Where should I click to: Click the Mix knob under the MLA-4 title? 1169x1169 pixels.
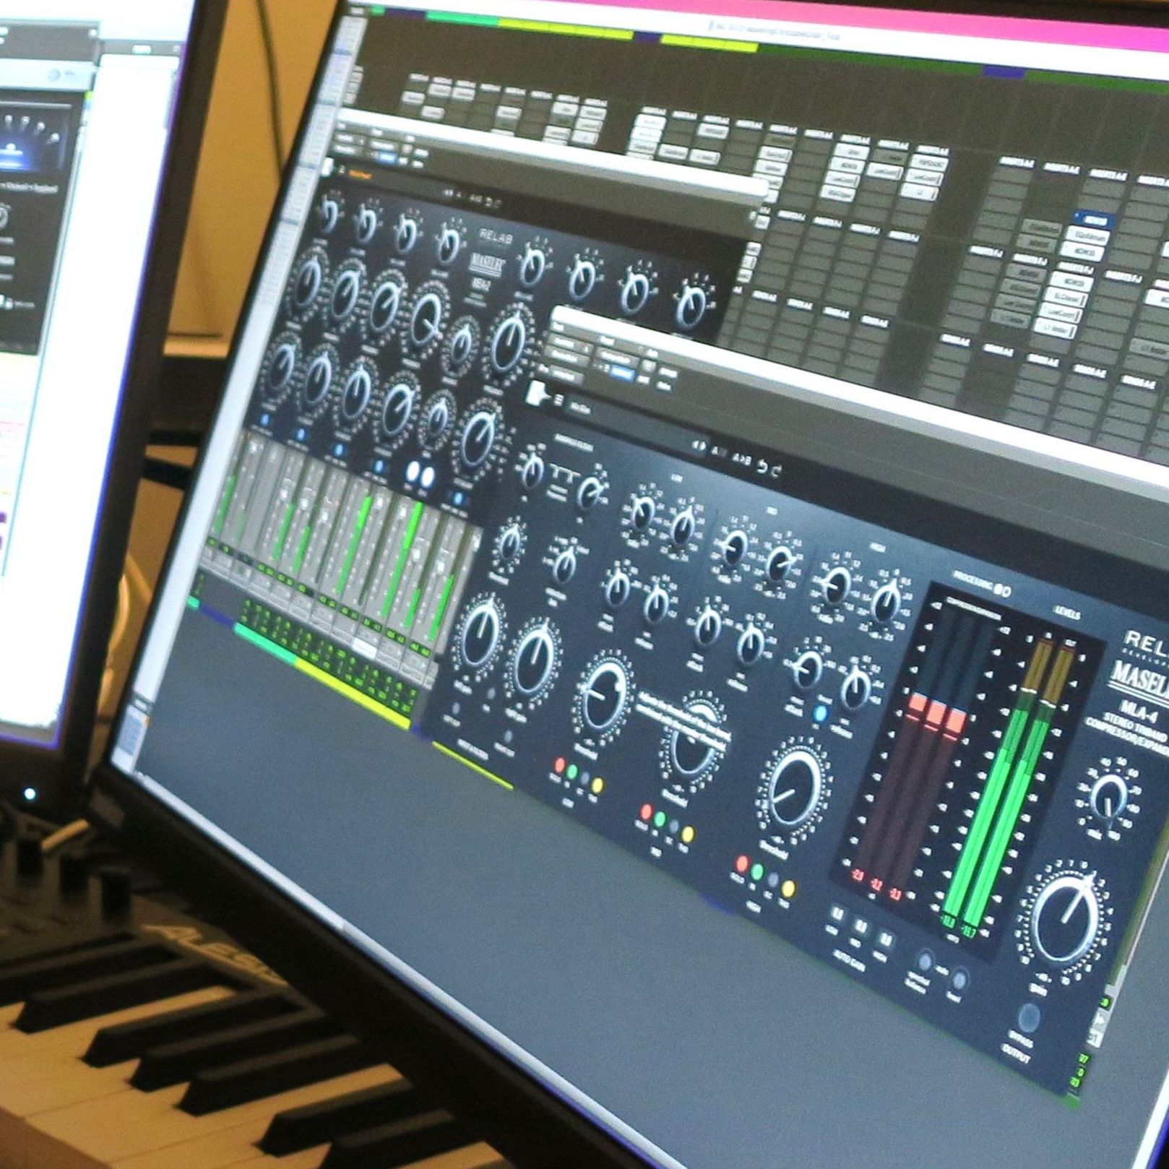click(1110, 797)
